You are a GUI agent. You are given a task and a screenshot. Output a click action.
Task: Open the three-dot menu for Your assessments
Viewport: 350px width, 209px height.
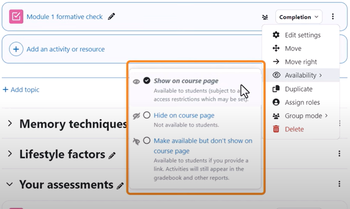click(339, 184)
